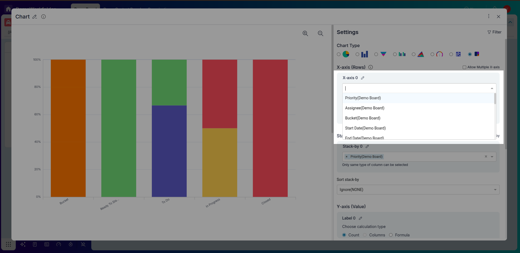Open the info icon next to the Chart title

(43, 17)
